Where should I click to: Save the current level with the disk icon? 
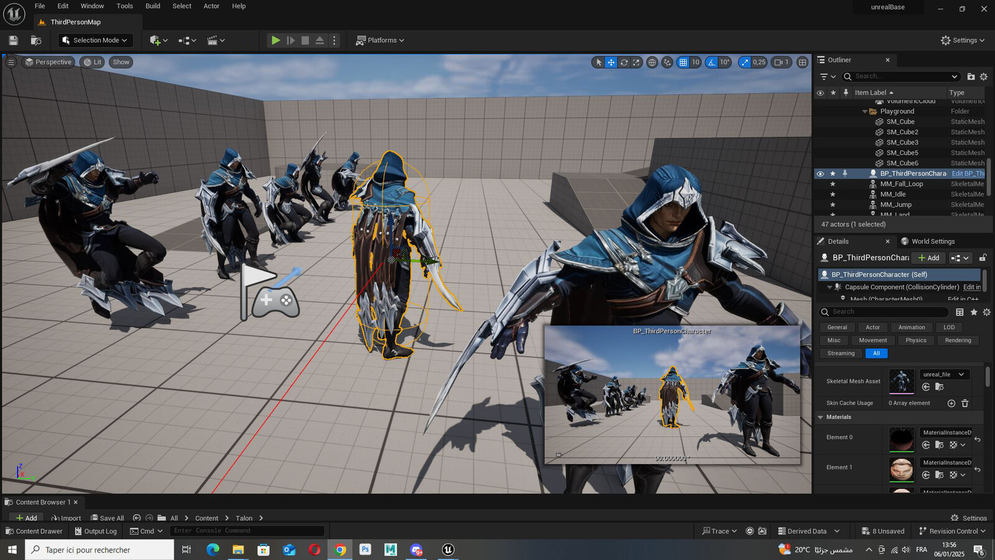coord(13,40)
